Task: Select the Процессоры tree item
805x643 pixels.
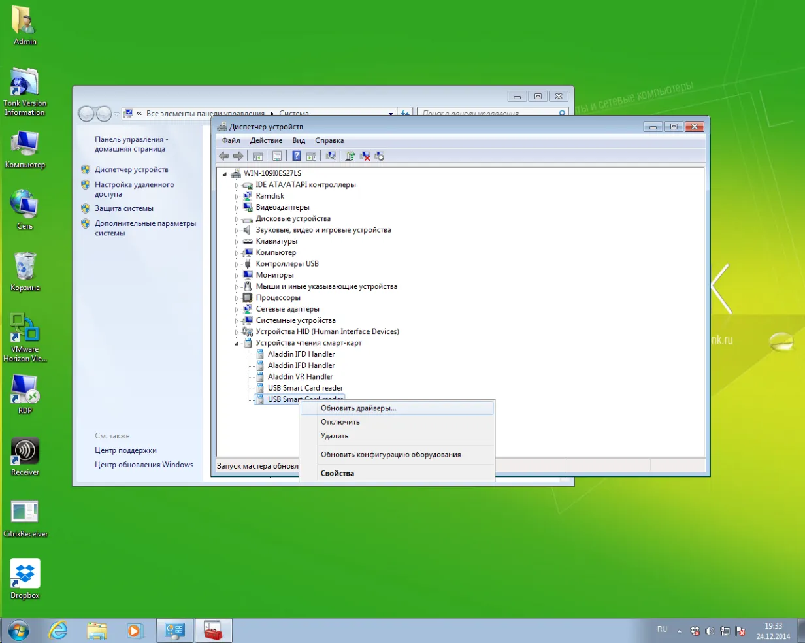Action: [x=278, y=298]
